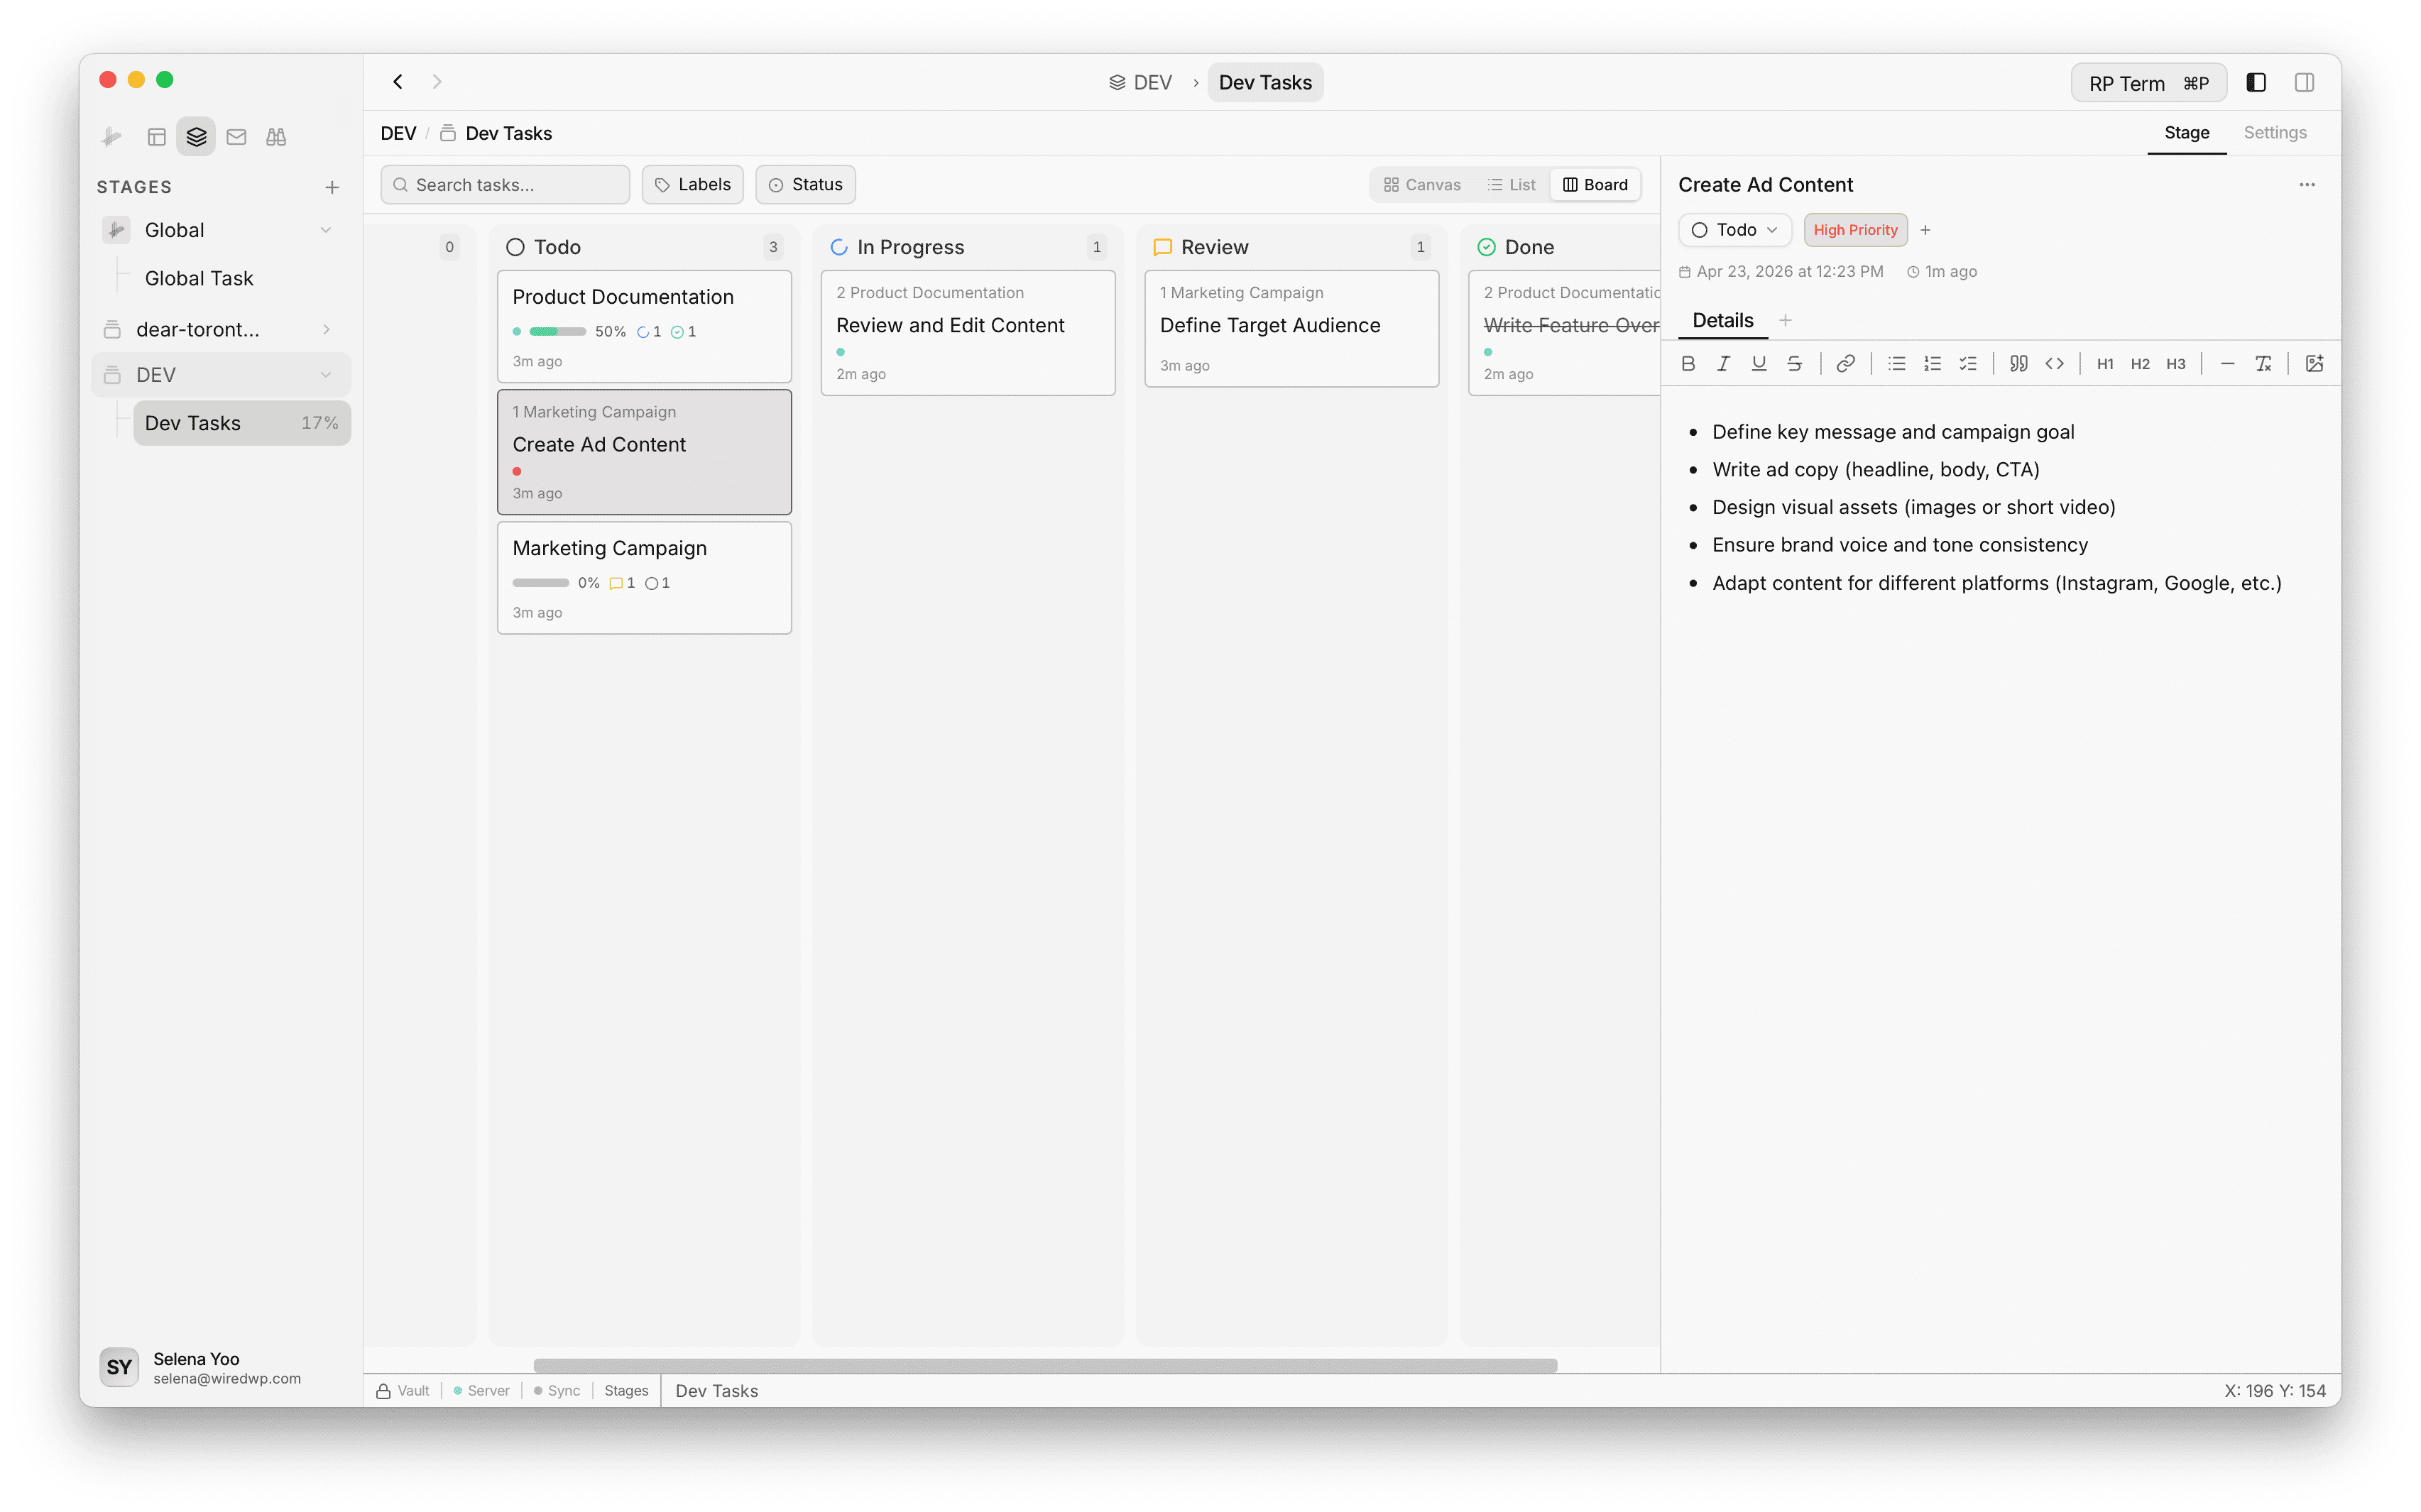Toggle the left sidebar panel
The image size is (2421, 1512).
[2256, 83]
